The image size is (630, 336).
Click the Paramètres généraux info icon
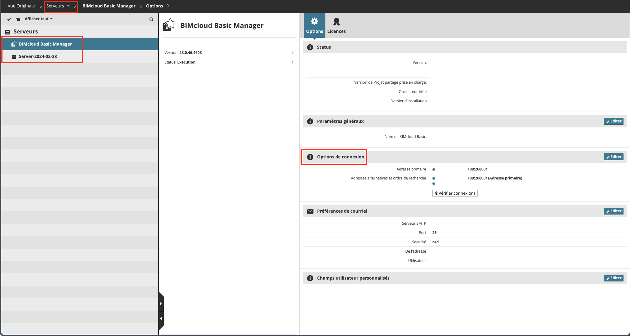[x=310, y=121]
